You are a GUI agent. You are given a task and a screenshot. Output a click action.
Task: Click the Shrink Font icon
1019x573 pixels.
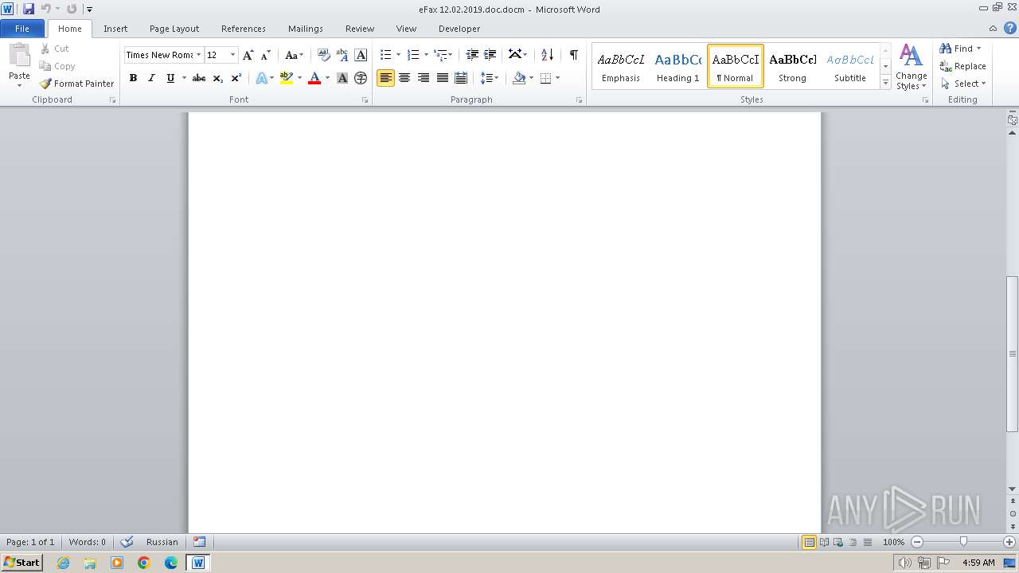[266, 55]
